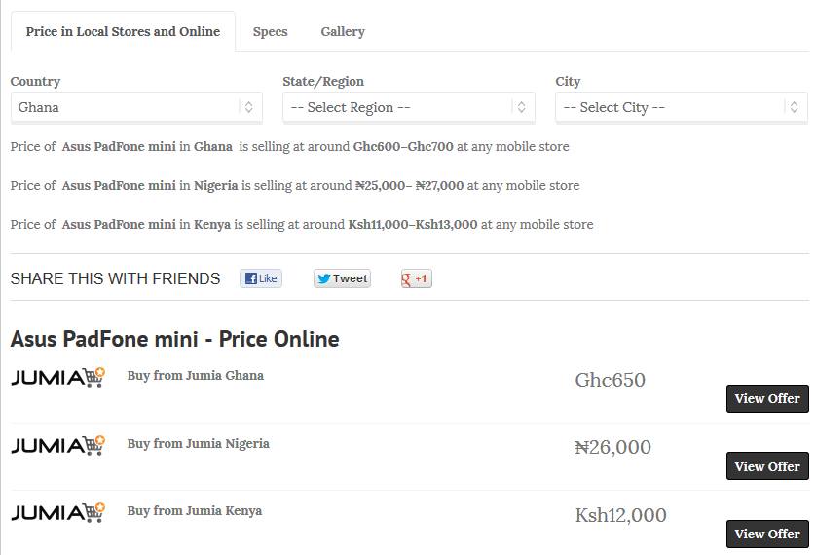Click the Google +1 button
Screen dimensions: 816x555
(x=416, y=278)
